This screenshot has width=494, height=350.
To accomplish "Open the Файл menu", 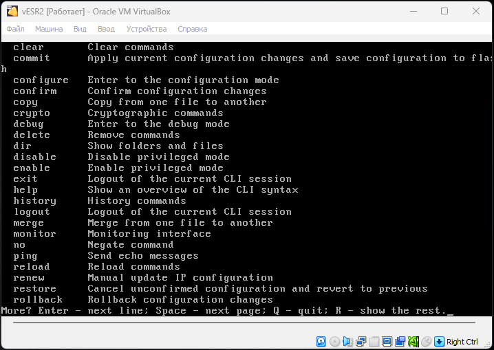I will click(x=15, y=29).
